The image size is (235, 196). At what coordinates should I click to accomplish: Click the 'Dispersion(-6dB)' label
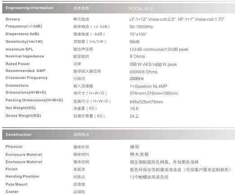click(22, 34)
